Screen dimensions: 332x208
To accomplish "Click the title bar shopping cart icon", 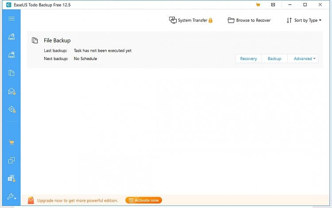I will coord(258,5).
